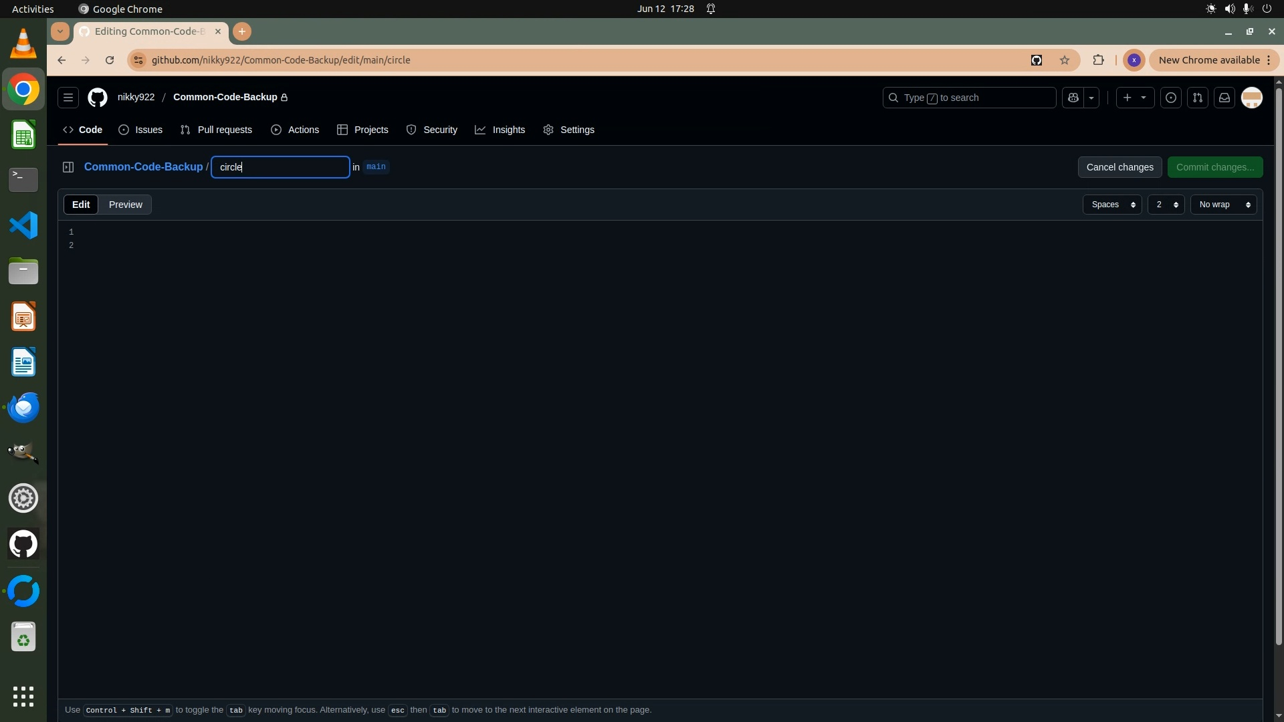Image resolution: width=1284 pixels, height=722 pixels.
Task: Click the Cancel changes button
Action: pos(1119,167)
